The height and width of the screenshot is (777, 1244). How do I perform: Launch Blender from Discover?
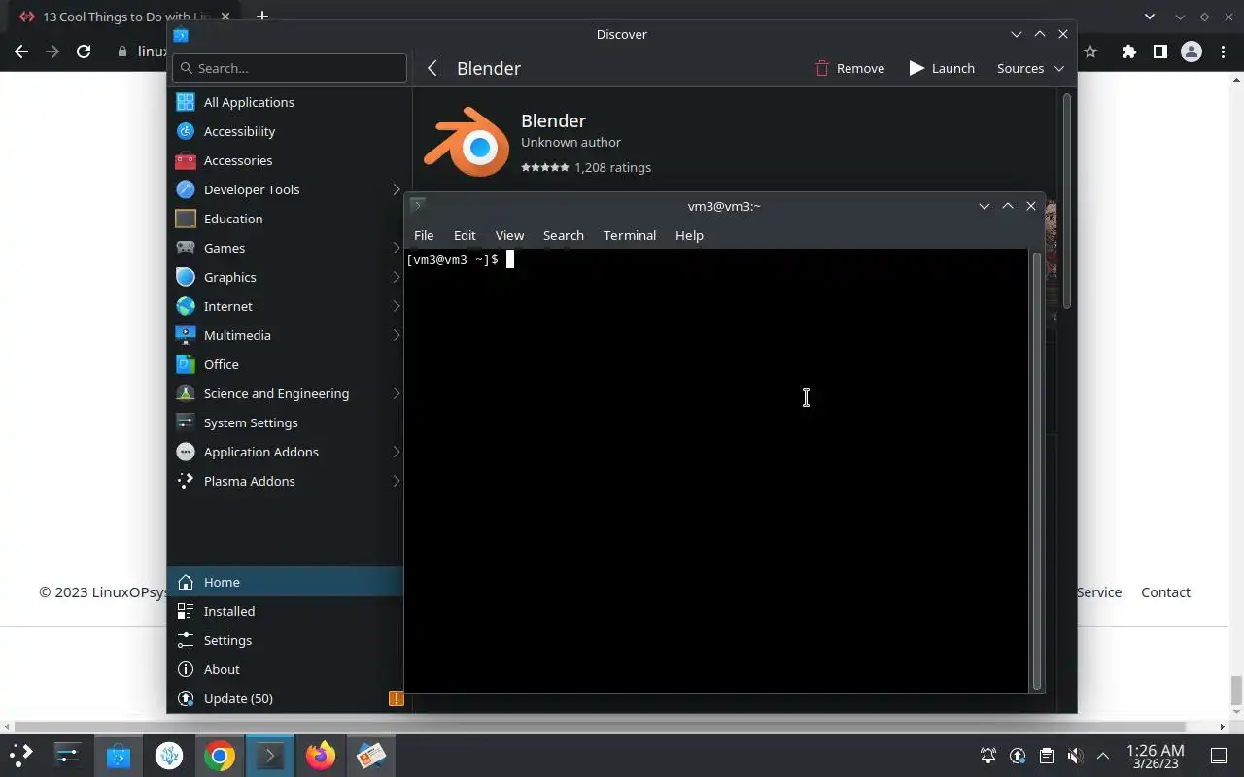point(942,68)
